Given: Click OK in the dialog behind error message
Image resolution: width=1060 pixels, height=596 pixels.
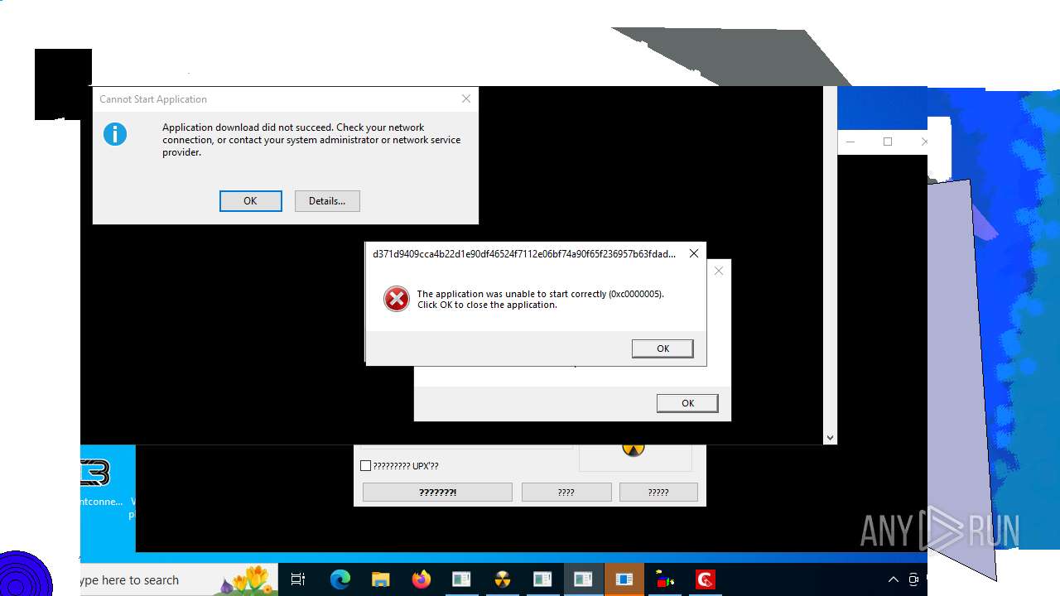Looking at the screenshot, I should pos(687,403).
